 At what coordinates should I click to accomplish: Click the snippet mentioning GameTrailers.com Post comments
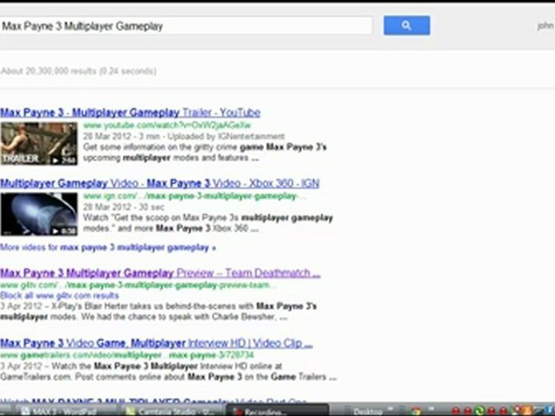point(168,372)
